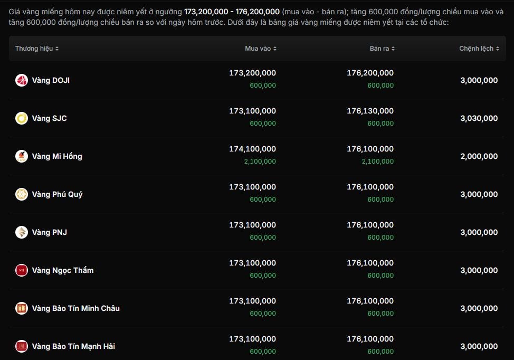
Task: Sort table by Bán ra column
Action: click(382, 49)
